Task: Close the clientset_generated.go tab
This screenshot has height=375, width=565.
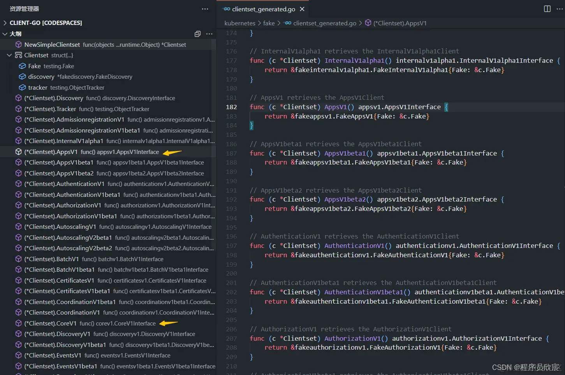Action: pos(302,9)
